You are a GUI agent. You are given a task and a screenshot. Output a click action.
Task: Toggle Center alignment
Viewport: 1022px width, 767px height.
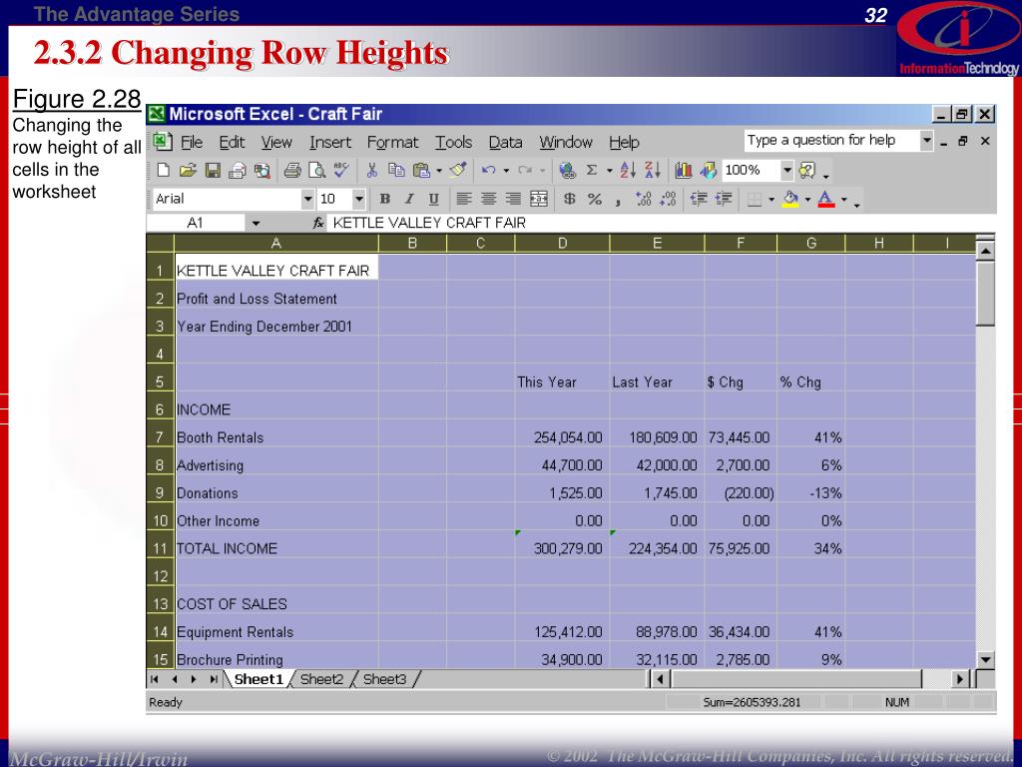tap(488, 199)
